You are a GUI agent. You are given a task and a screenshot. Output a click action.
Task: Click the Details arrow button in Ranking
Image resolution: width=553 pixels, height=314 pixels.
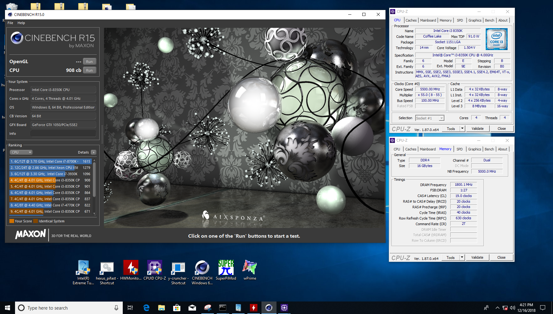coord(93,152)
